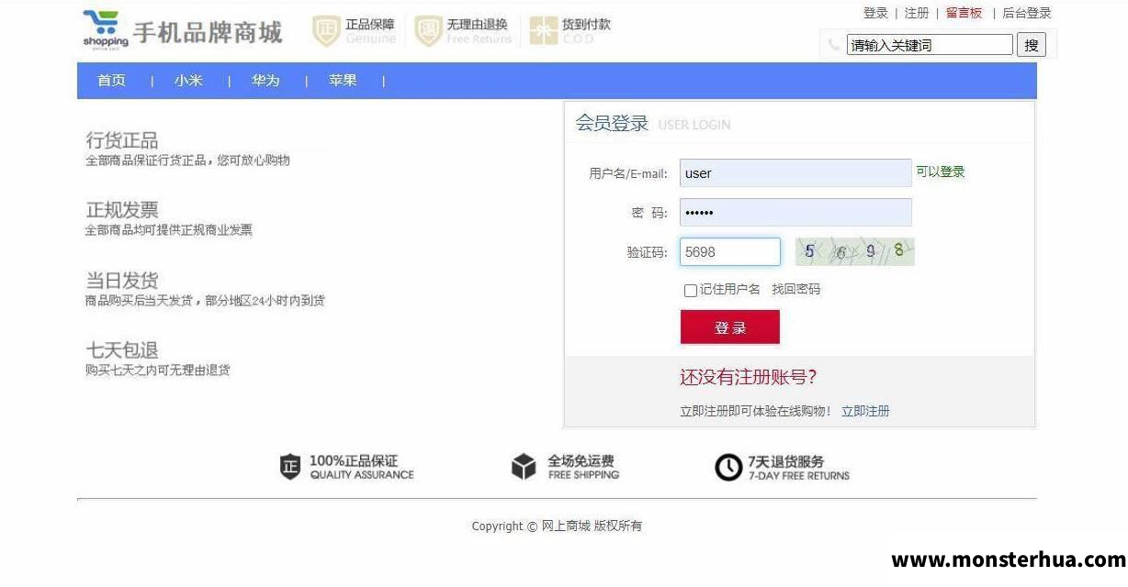1128x587 pixels.
Task: Click the 7天退货服务 clock icon
Action: (728, 468)
